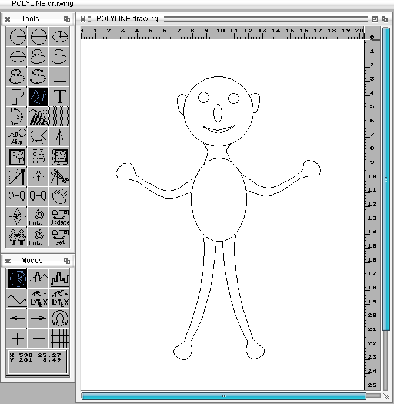Select the scissors delete tool

point(59,177)
